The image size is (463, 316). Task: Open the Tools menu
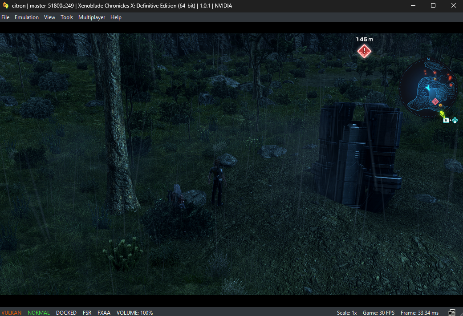tap(67, 17)
